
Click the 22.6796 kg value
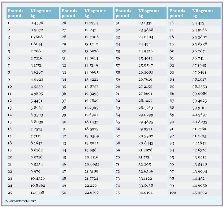point(92,193)
